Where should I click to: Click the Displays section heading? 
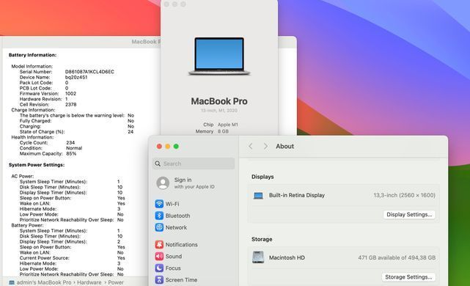click(x=262, y=177)
